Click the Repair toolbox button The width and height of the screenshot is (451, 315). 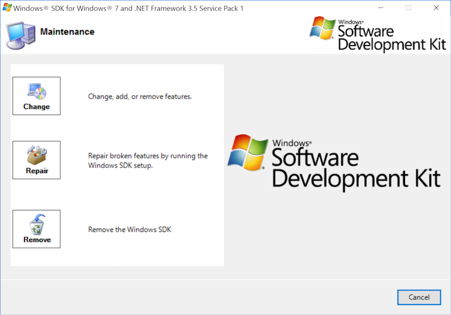point(37,160)
